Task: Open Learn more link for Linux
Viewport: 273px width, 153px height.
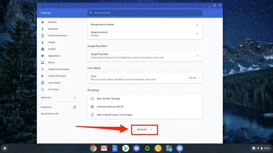Action: 150,80
